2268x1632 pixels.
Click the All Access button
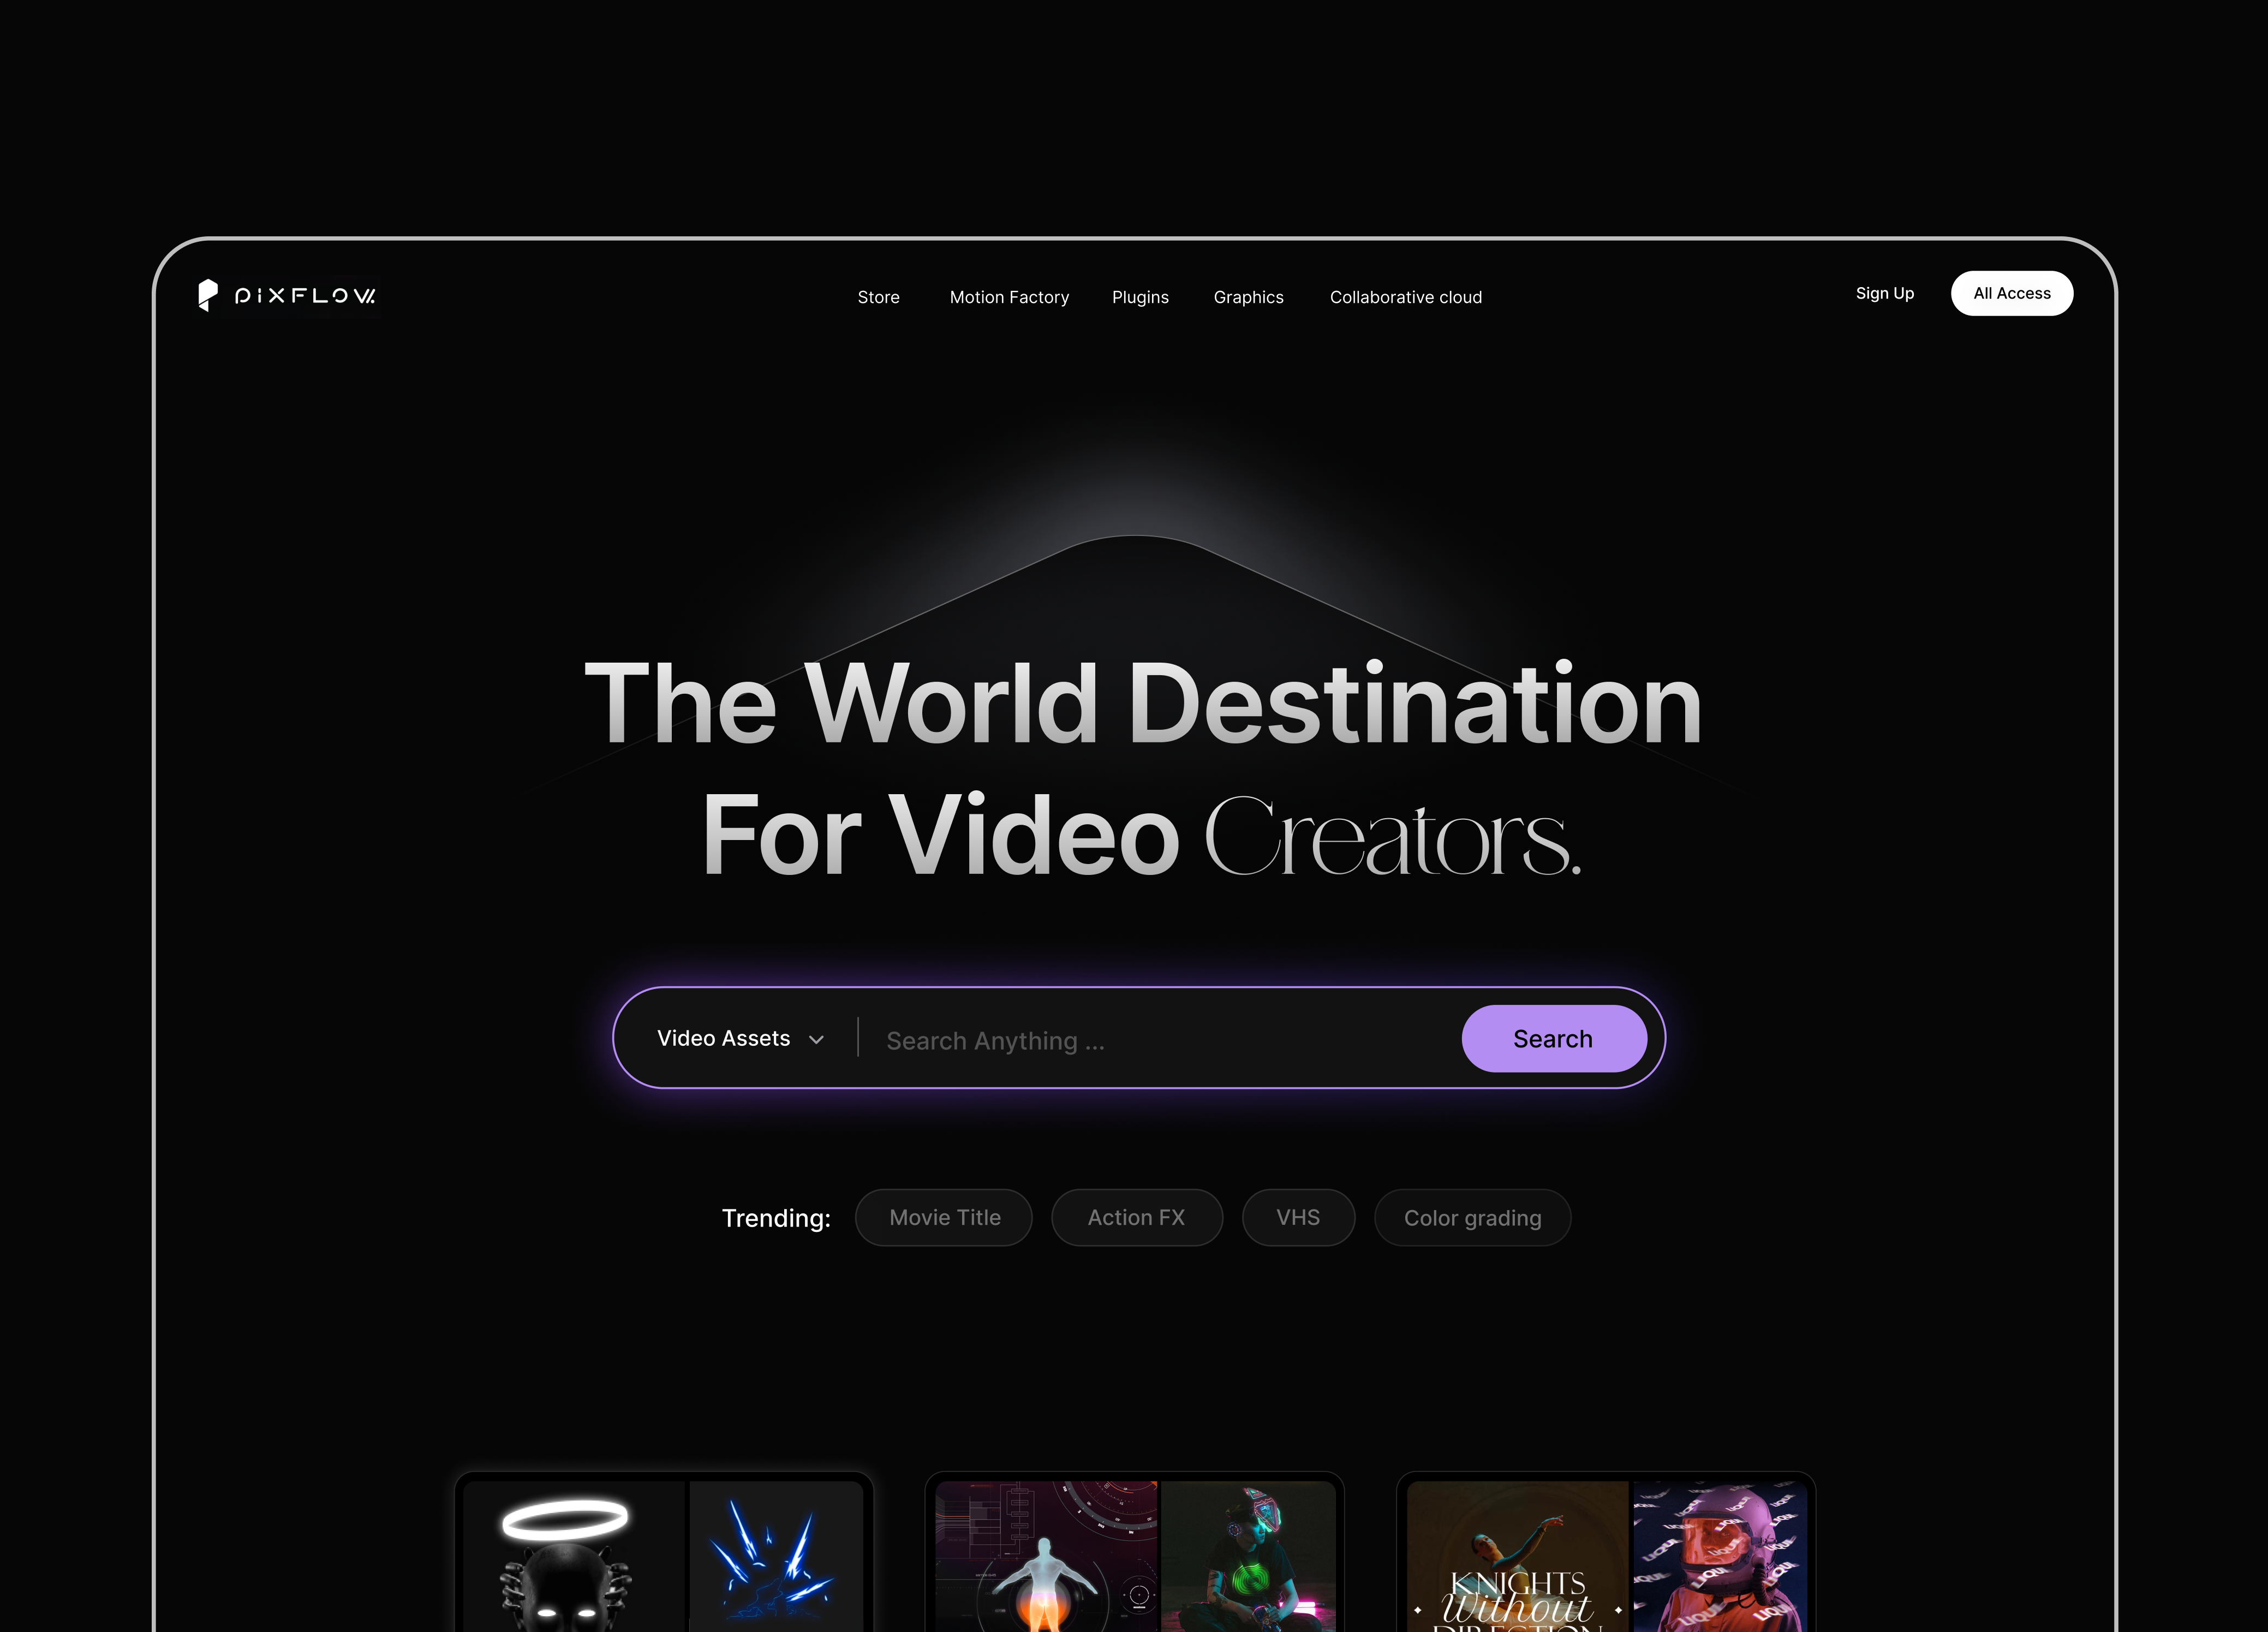[2011, 293]
